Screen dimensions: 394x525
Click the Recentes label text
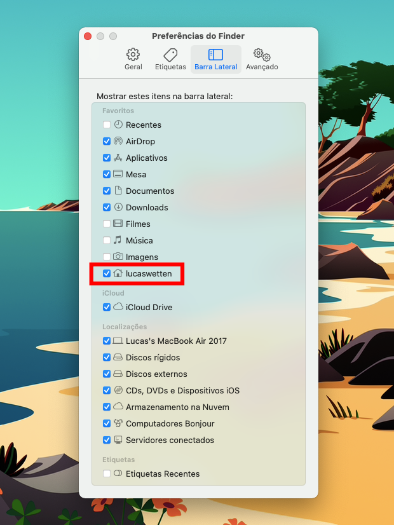tap(143, 125)
